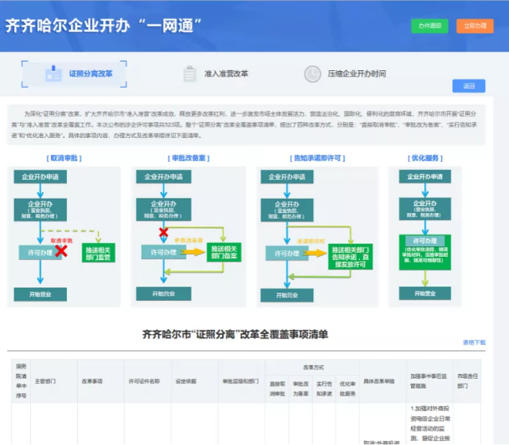Click the red X in 审批改备案 diagram
The width and height of the screenshot is (509, 445).
[164, 232]
